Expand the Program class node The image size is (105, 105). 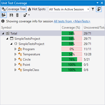[16, 49]
